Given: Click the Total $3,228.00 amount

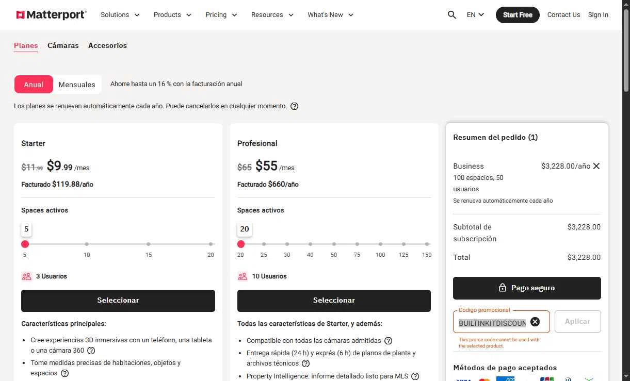Looking at the screenshot, I should [x=584, y=257].
